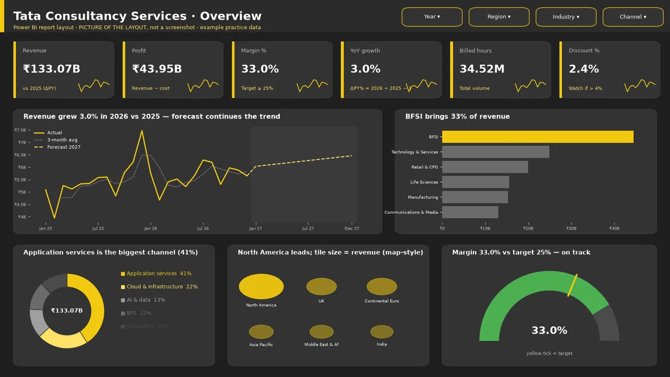Select the Asia Pacific map tile
The width and height of the screenshot is (670, 377).
(x=261, y=332)
